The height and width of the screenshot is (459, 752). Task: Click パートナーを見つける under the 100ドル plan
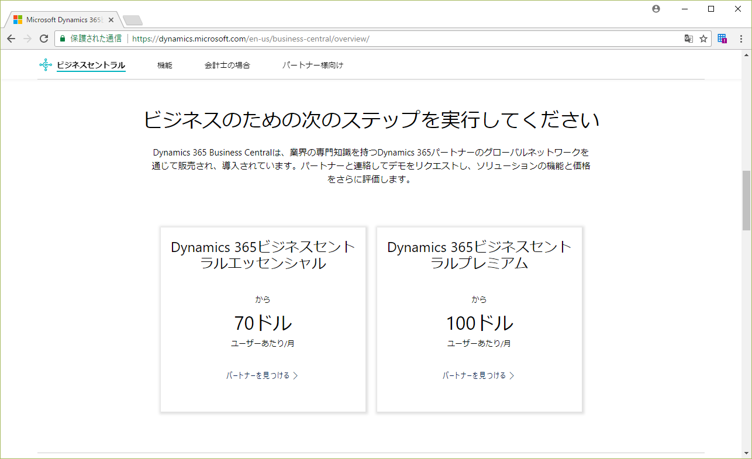(474, 375)
